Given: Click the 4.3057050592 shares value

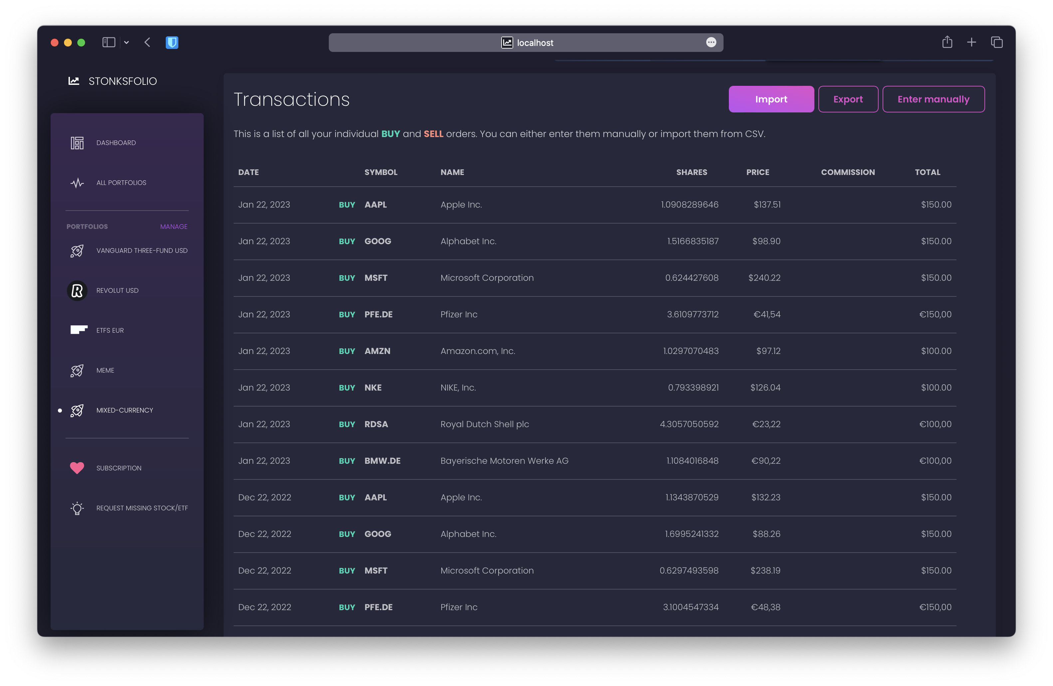Looking at the screenshot, I should [x=689, y=424].
